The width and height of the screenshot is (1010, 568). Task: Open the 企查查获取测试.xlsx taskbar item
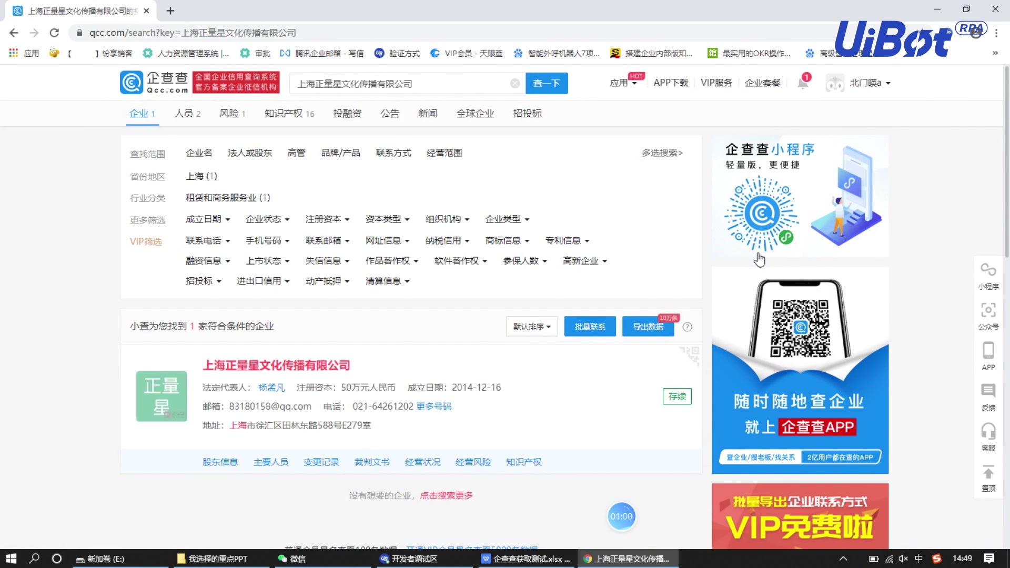pos(526,559)
